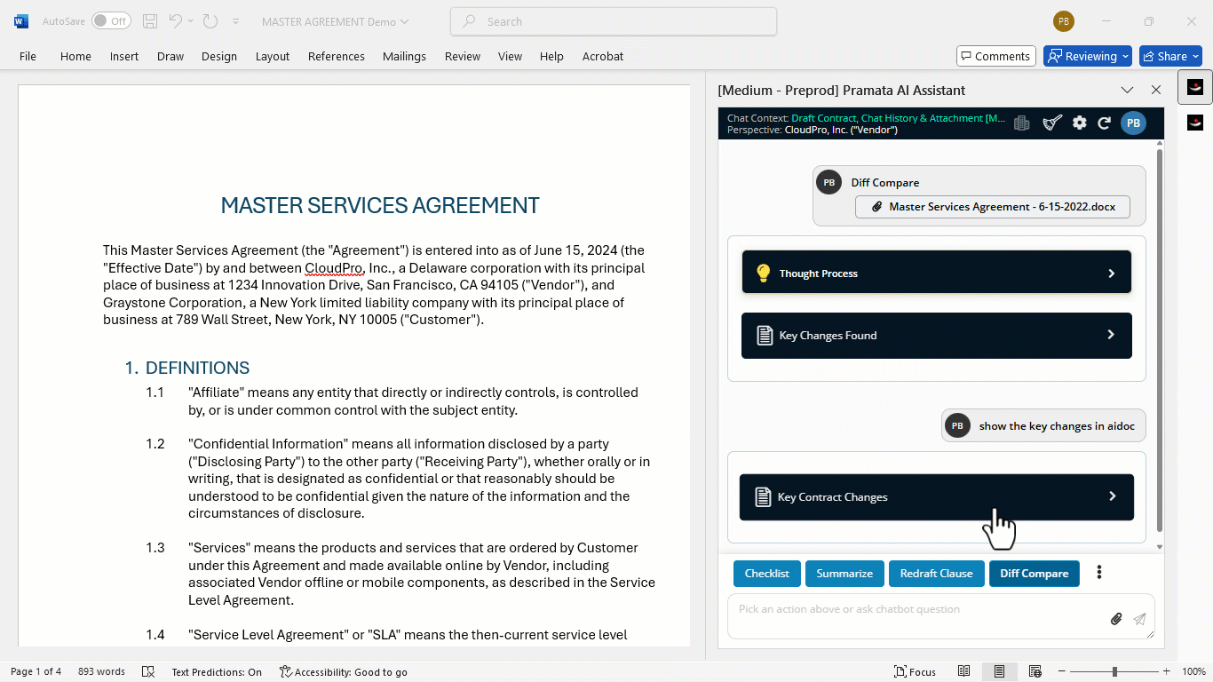The height and width of the screenshot is (682, 1213).
Task: Select the top Pramata add-in icon in the side rail
Action: (x=1195, y=87)
